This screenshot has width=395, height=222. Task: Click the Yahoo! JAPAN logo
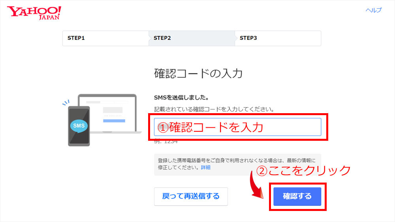tap(34, 13)
